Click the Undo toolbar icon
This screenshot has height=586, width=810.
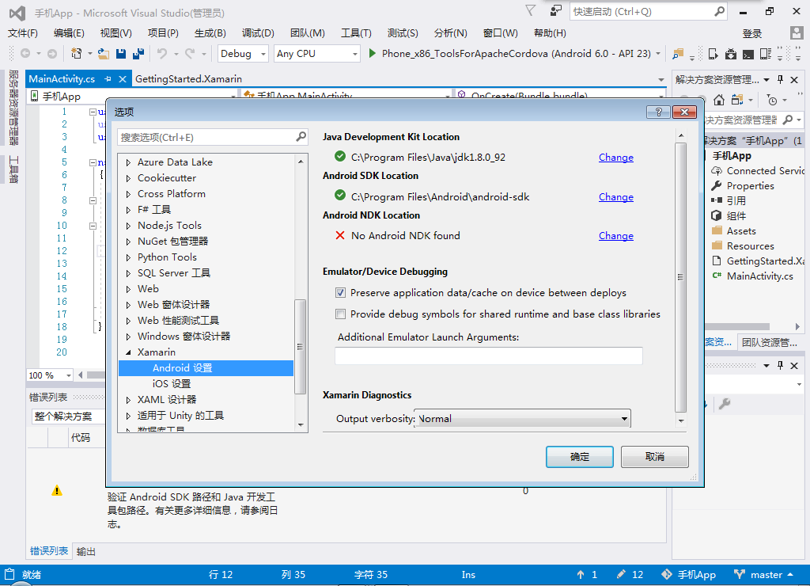pyautogui.click(x=162, y=54)
